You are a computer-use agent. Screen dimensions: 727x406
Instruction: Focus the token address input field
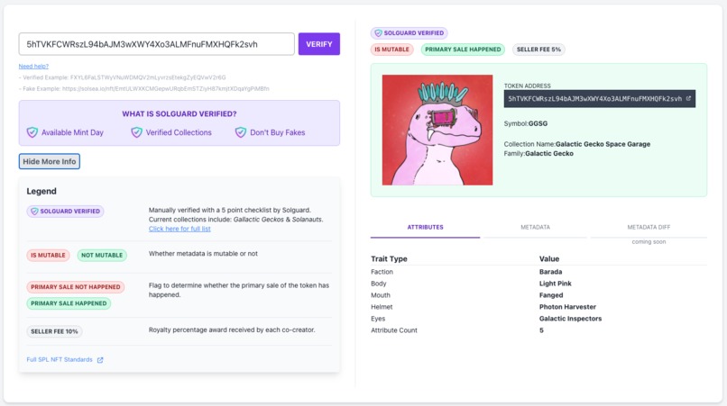coord(157,44)
